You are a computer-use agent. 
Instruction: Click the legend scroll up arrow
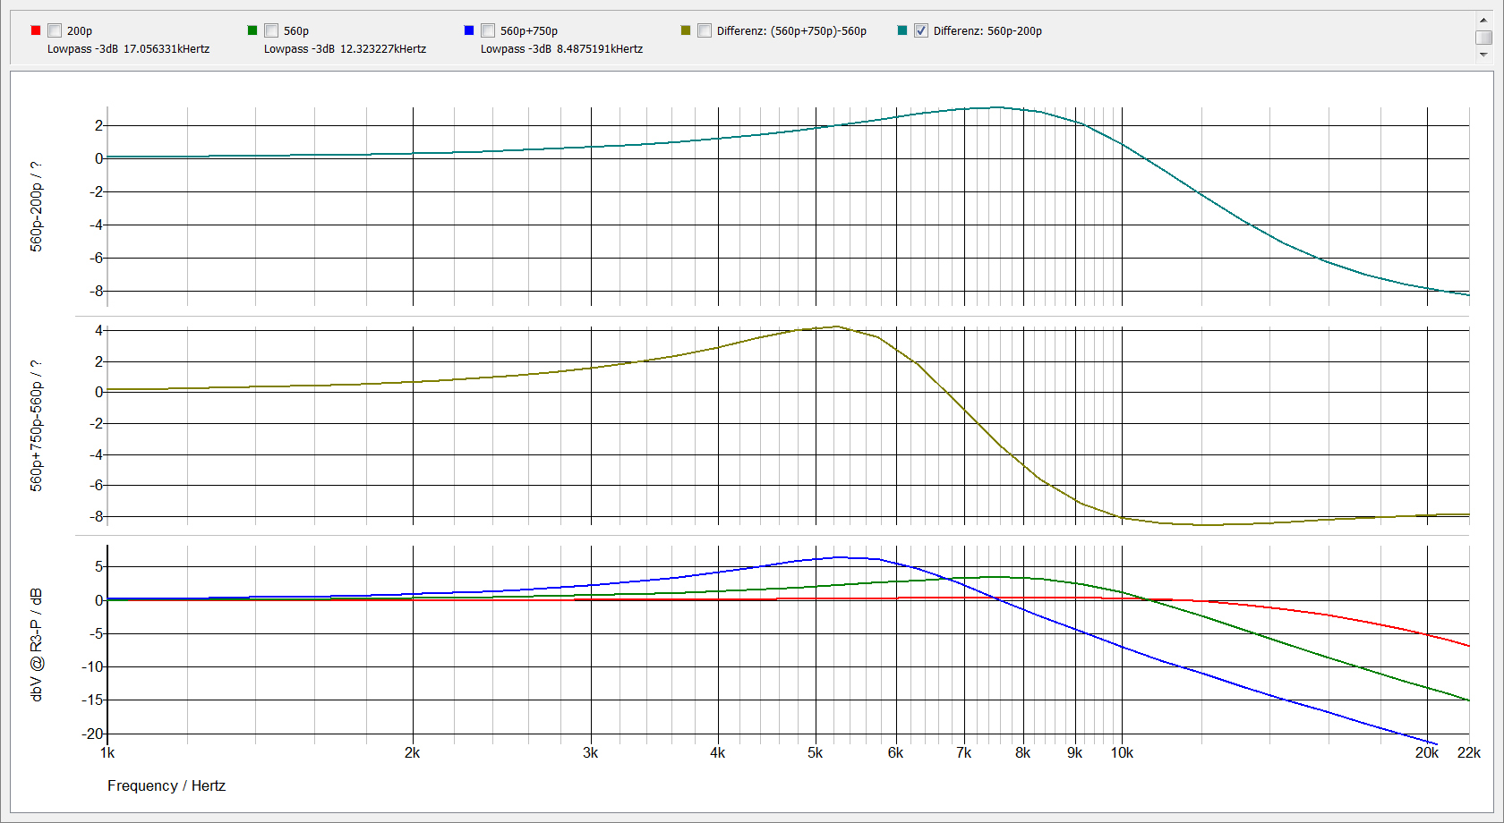(x=1483, y=19)
